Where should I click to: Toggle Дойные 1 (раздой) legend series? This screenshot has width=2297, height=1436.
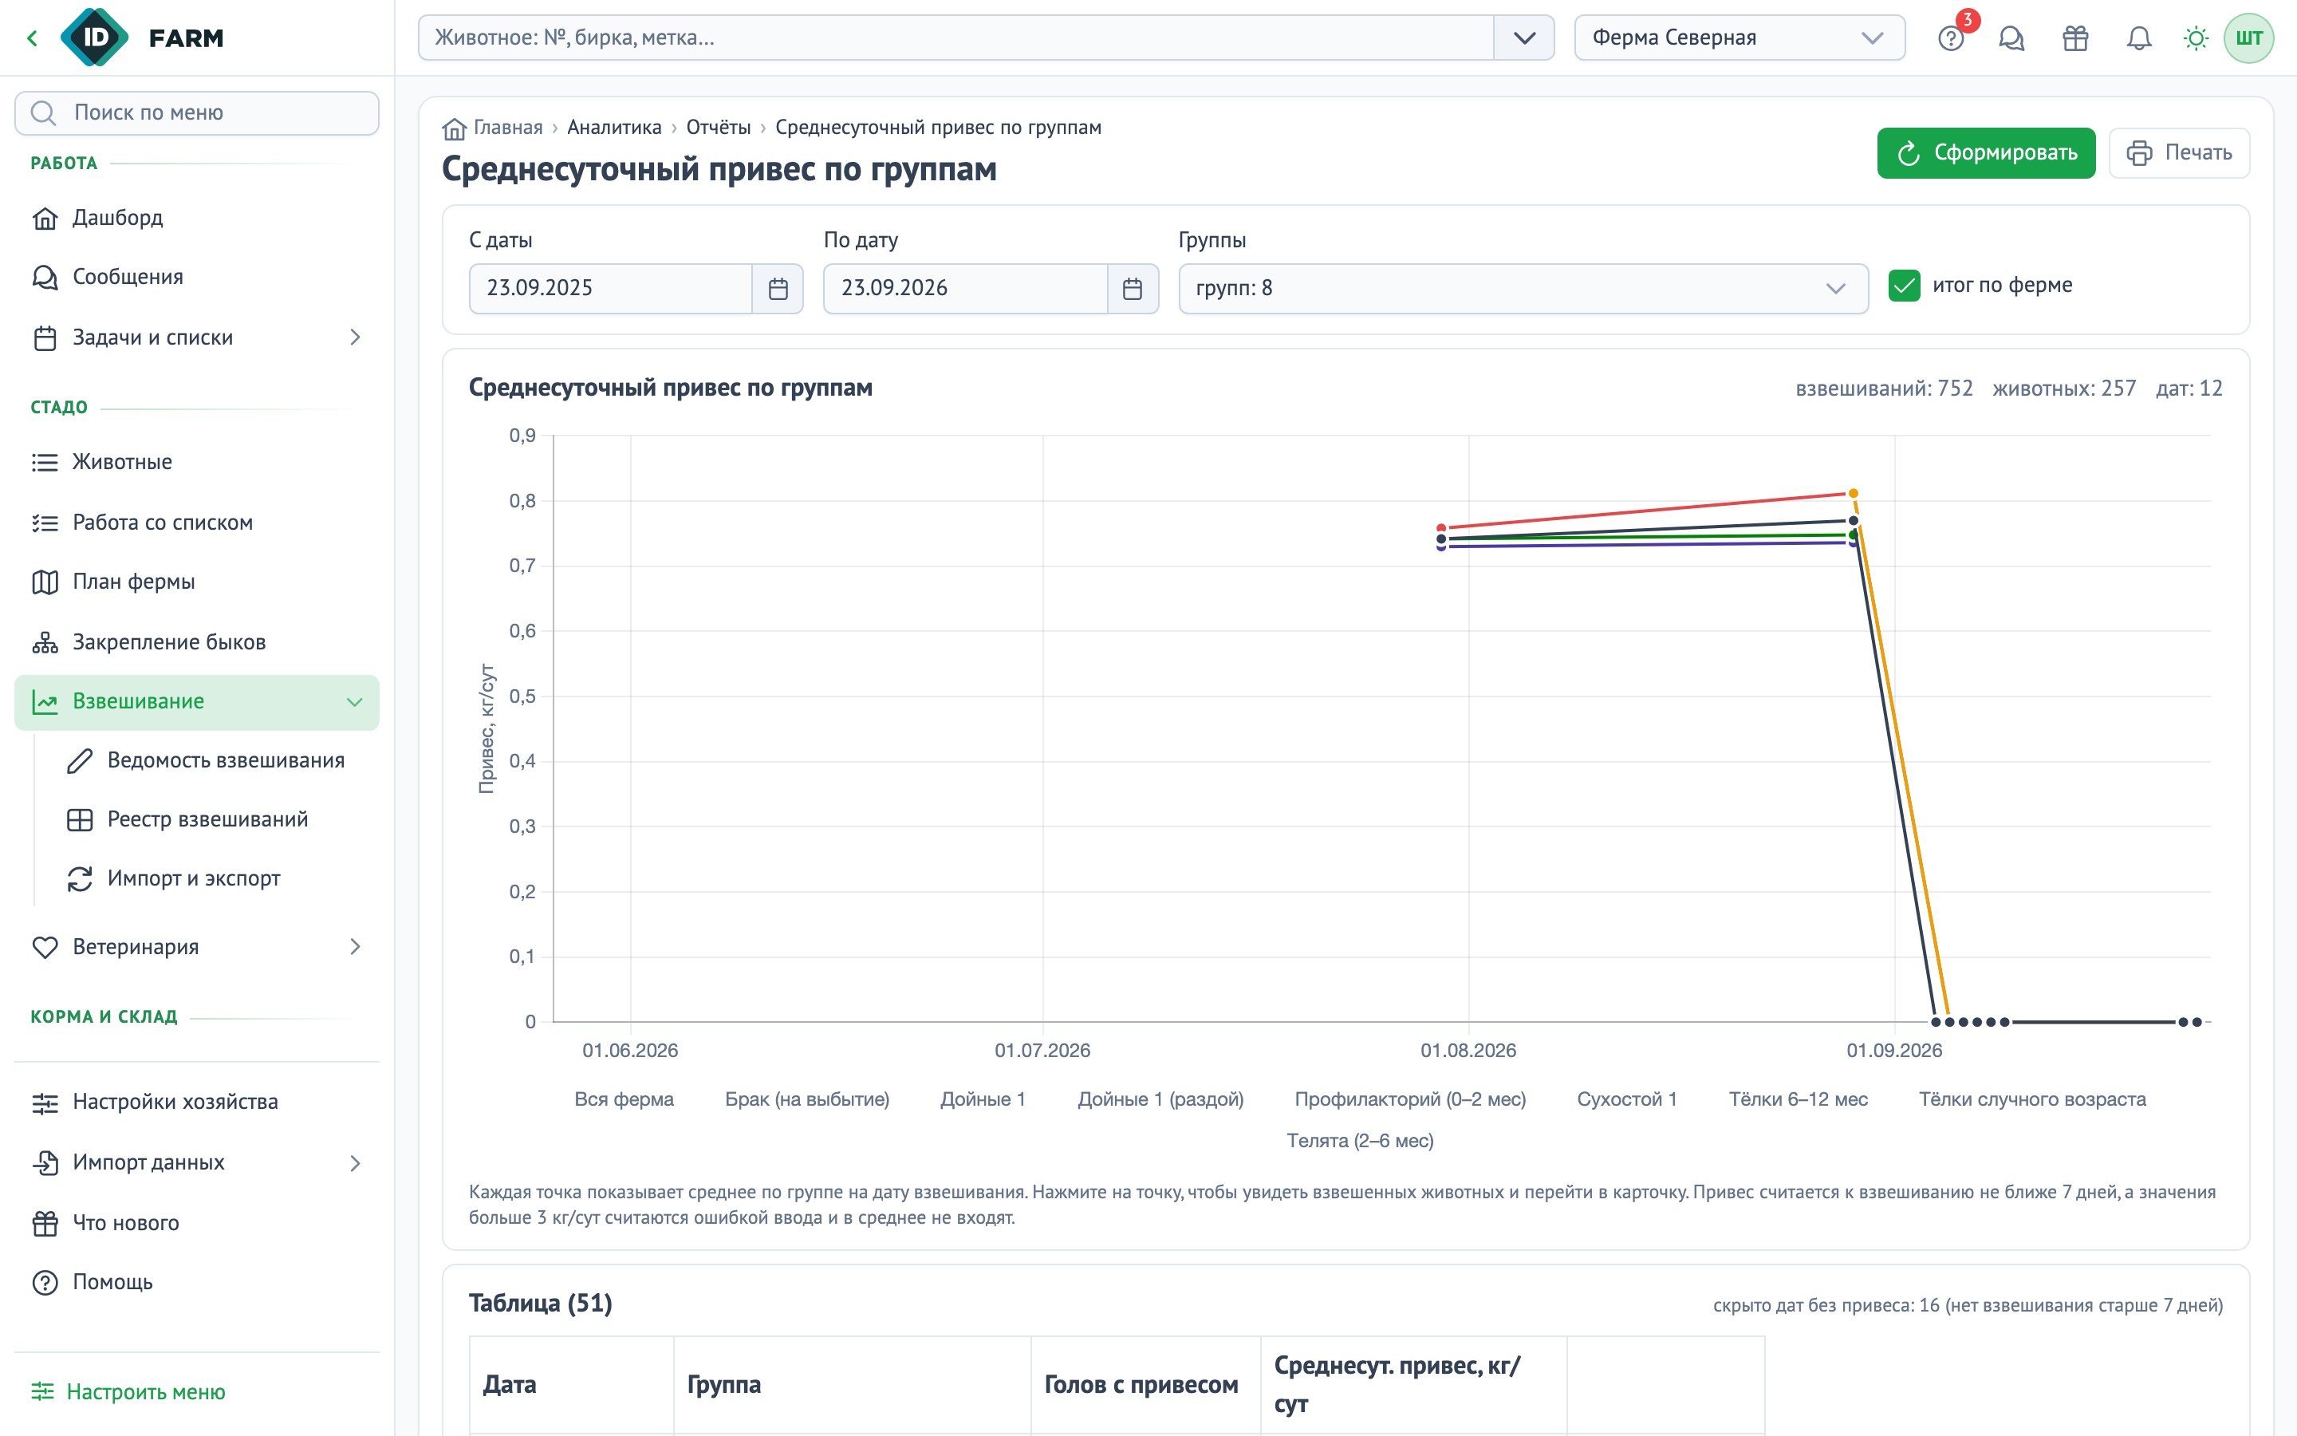click(1160, 1099)
